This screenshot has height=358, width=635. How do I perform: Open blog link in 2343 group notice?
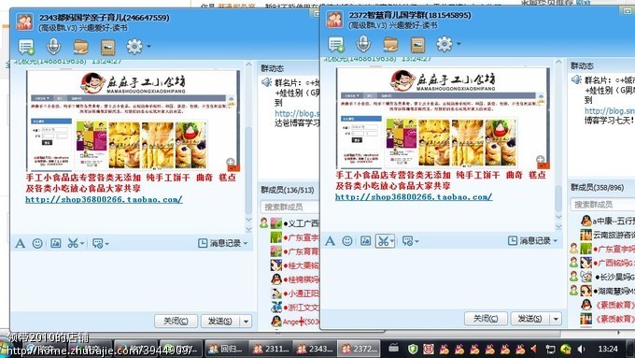(297, 113)
